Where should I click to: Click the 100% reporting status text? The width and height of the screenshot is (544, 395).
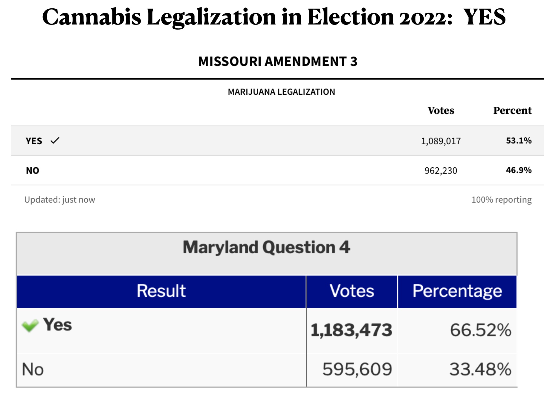click(501, 200)
